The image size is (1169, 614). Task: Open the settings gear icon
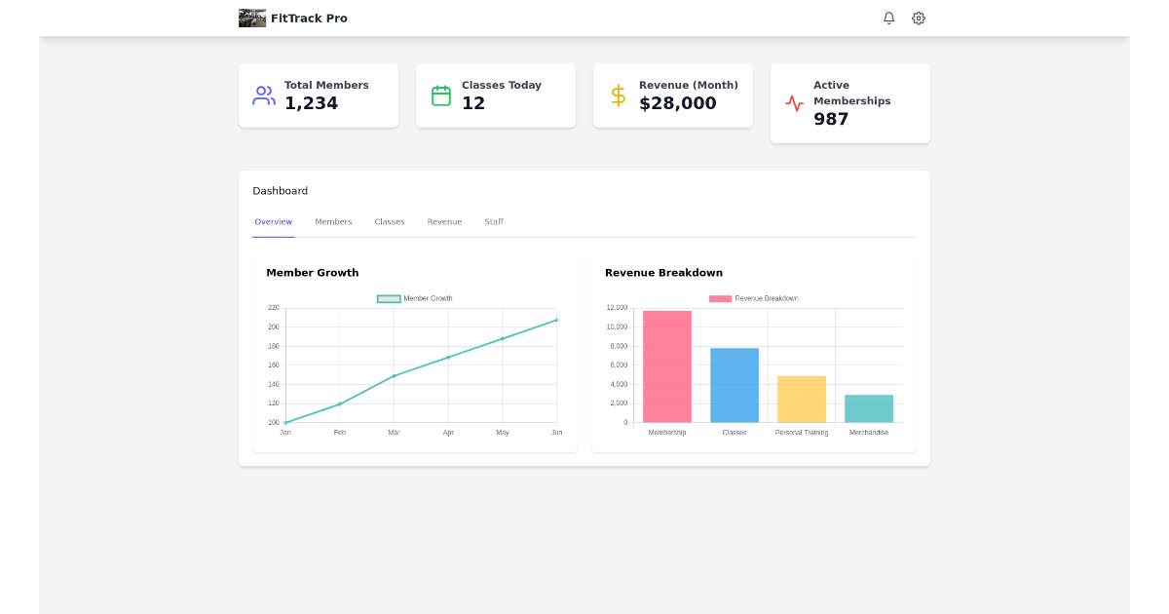pyautogui.click(x=918, y=18)
